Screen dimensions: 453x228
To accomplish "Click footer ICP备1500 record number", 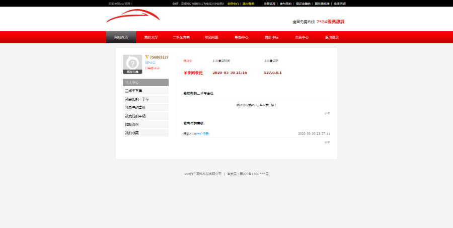I will point(254,174).
